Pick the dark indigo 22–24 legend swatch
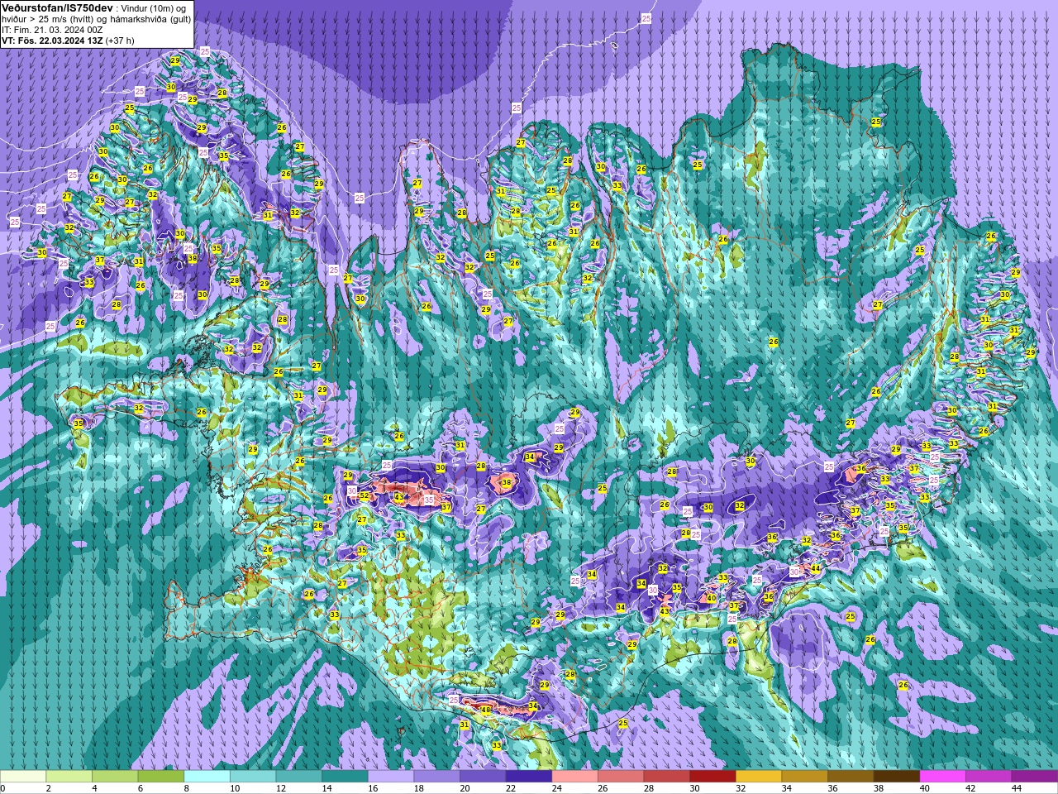Screen dimensions: 1058x794 point(529,777)
